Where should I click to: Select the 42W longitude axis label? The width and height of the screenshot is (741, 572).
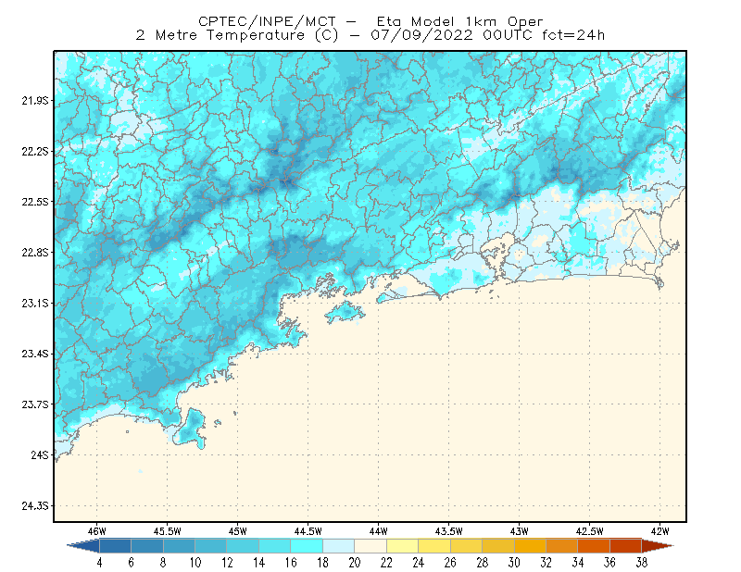point(659,531)
